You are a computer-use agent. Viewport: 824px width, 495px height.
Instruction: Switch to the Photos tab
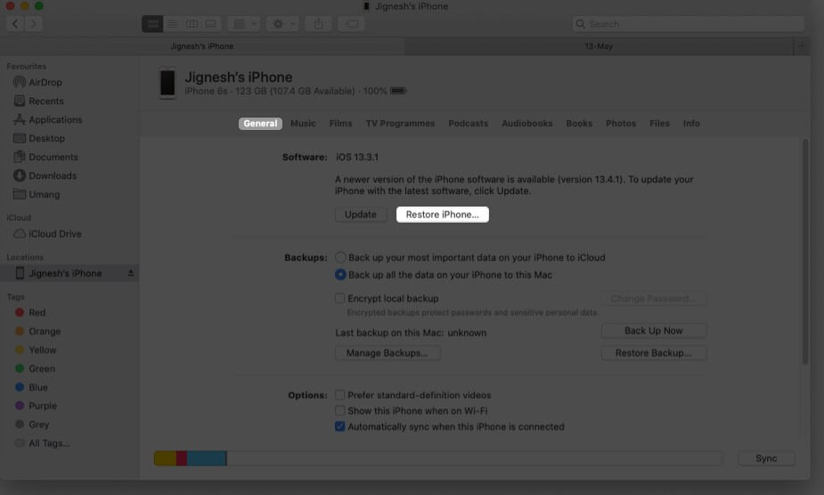coord(621,124)
